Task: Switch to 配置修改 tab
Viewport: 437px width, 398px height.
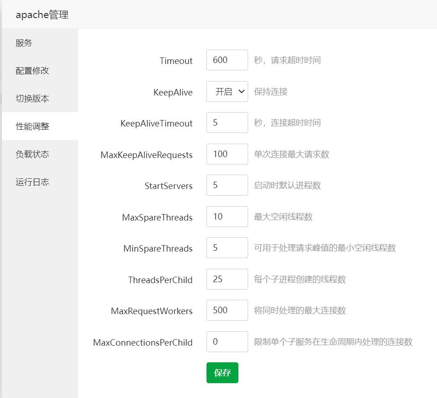Action: [40, 70]
